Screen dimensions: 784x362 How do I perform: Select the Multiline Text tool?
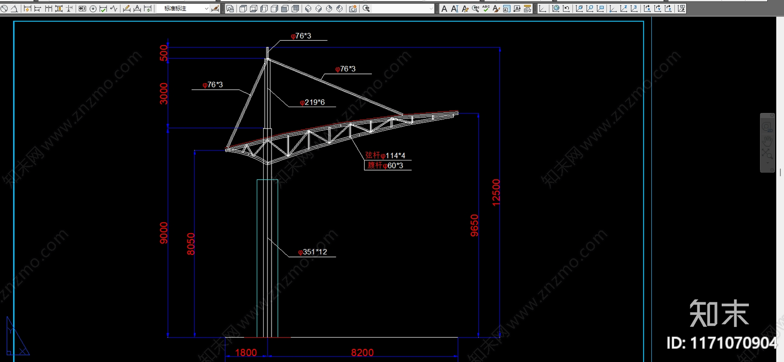[x=444, y=8]
